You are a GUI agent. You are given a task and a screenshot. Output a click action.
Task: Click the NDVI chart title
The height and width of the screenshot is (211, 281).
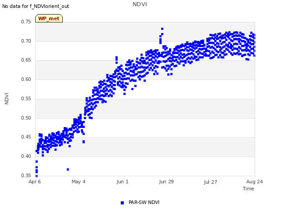click(x=140, y=4)
